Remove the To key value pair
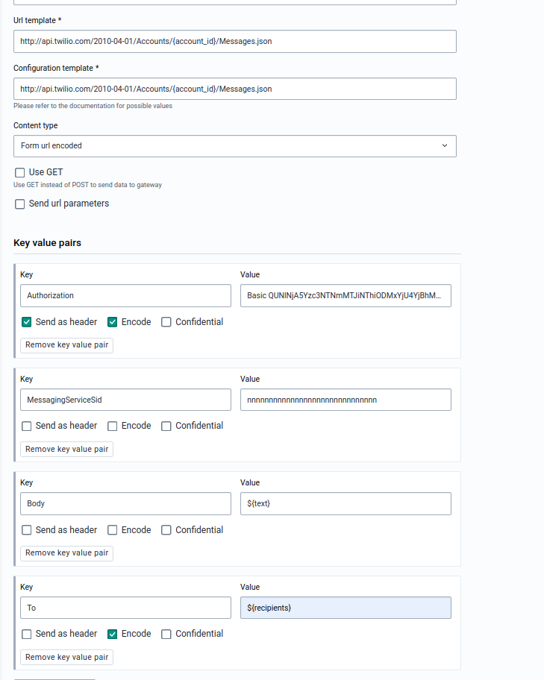Image resolution: width=544 pixels, height=680 pixels. coord(66,657)
